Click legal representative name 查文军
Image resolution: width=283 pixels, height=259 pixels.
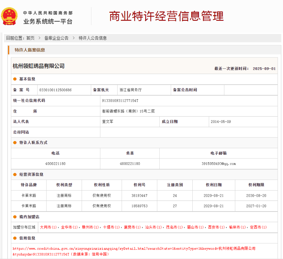[108, 122]
